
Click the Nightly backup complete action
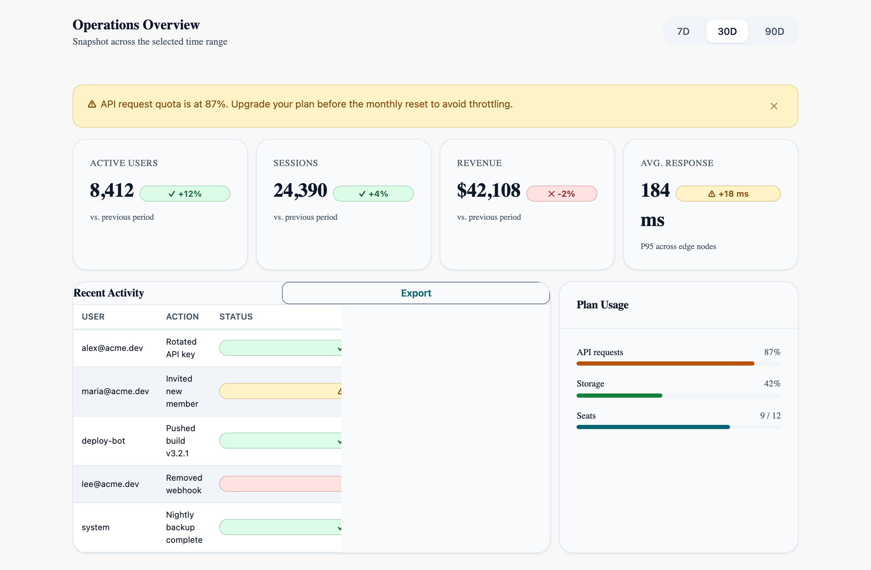click(x=184, y=527)
